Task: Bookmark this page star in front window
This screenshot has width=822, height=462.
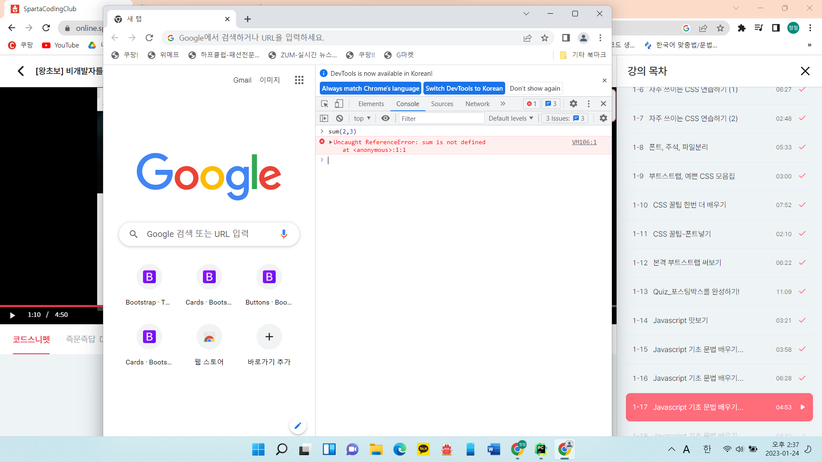Action: 545,38
